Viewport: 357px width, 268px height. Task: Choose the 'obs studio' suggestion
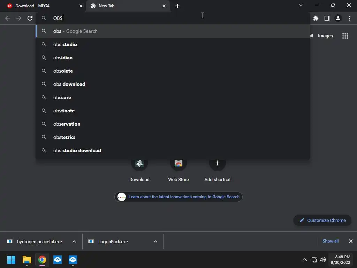tap(173, 44)
